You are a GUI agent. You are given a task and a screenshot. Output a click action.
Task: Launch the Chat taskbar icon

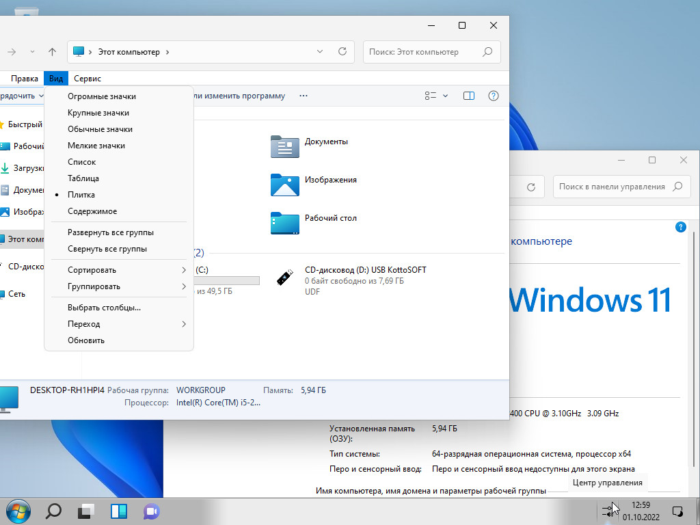pos(151,511)
